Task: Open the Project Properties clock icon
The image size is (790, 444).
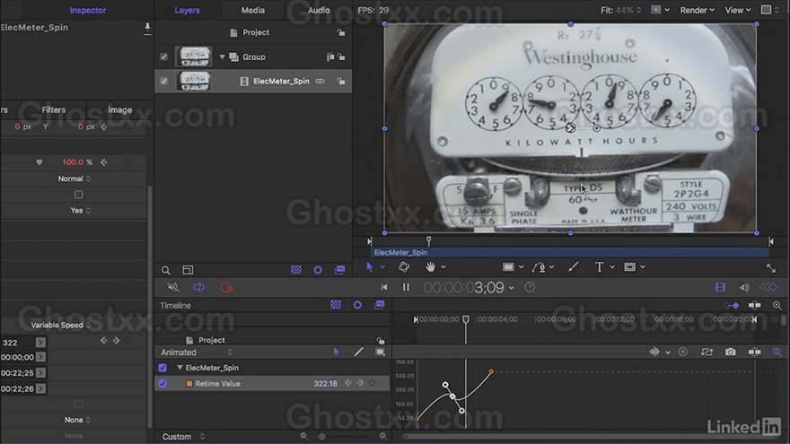Action: tap(530, 287)
